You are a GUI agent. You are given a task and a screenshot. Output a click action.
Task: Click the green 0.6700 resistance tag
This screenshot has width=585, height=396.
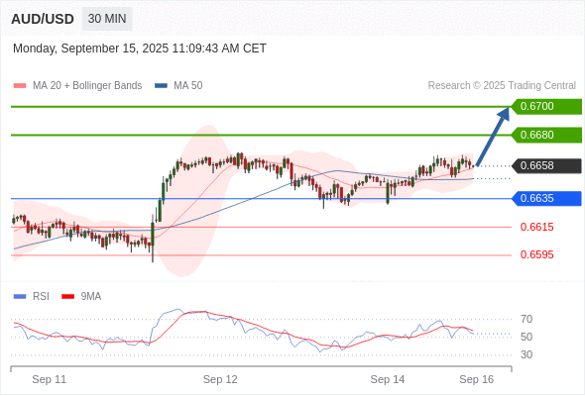click(546, 107)
